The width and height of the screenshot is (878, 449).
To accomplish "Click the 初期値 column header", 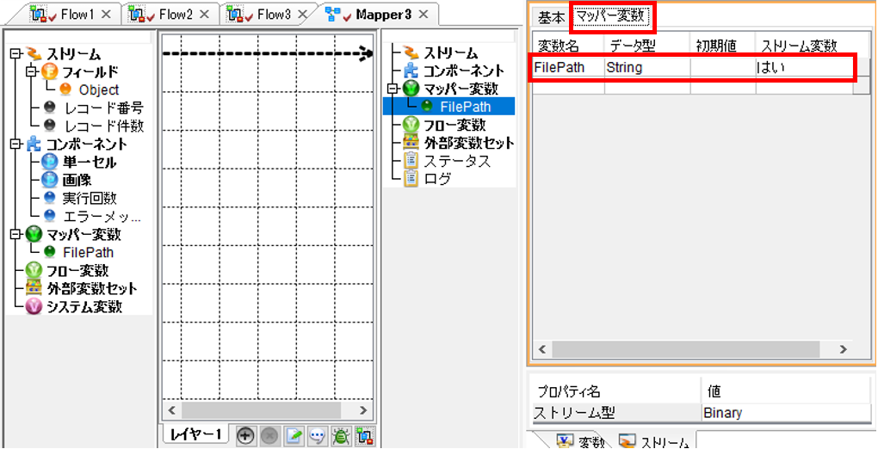I will 722,44.
